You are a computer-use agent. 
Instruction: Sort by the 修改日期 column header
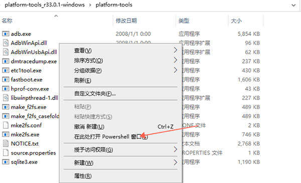click(126, 20)
